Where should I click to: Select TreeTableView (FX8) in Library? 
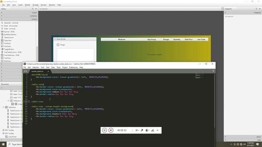[x=11, y=55]
